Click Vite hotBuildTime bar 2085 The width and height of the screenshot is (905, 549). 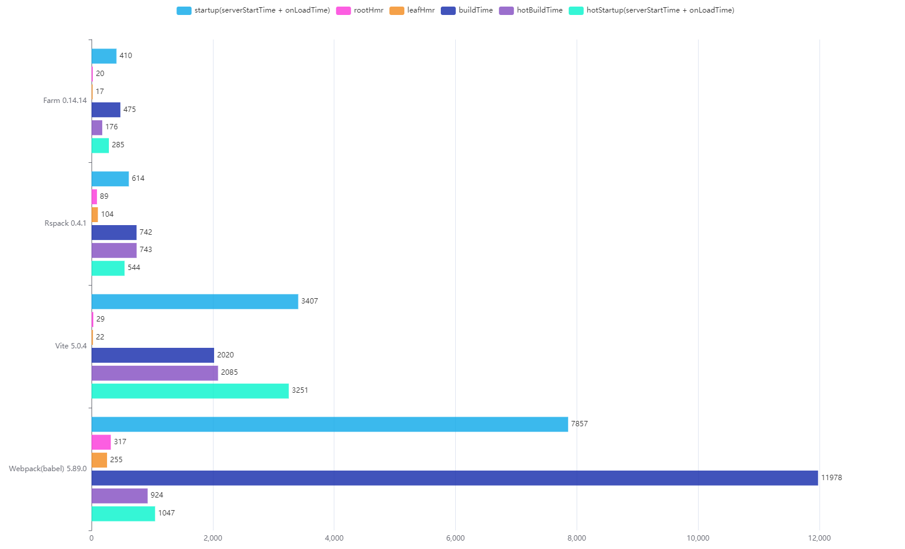click(x=154, y=373)
